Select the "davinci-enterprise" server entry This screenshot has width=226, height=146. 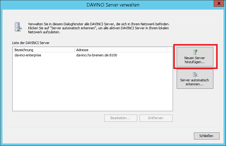tap(28, 55)
